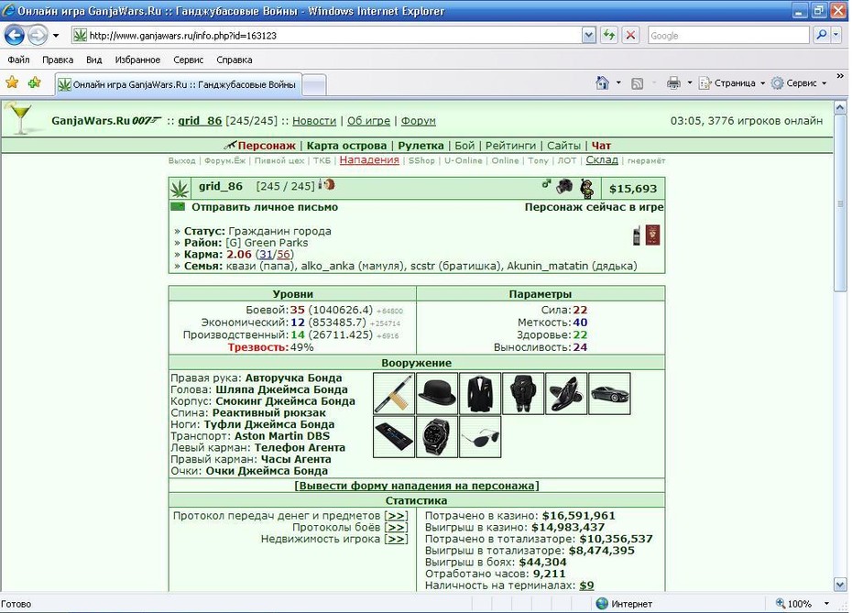Open the Home page icon
Screen dimensions: 852x613
click(x=602, y=83)
